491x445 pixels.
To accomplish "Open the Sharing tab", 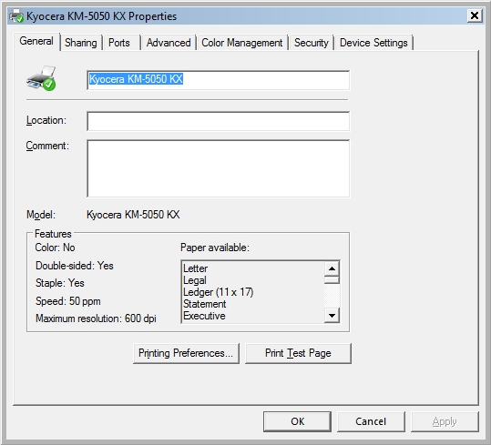I will pos(80,43).
